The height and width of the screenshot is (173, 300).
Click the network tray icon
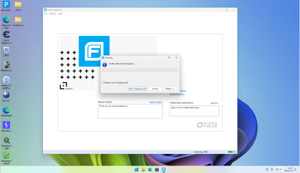pos(277,169)
